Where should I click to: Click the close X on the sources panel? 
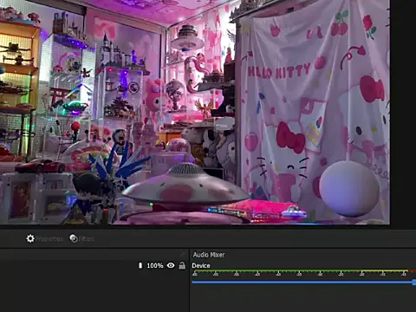(x=183, y=254)
